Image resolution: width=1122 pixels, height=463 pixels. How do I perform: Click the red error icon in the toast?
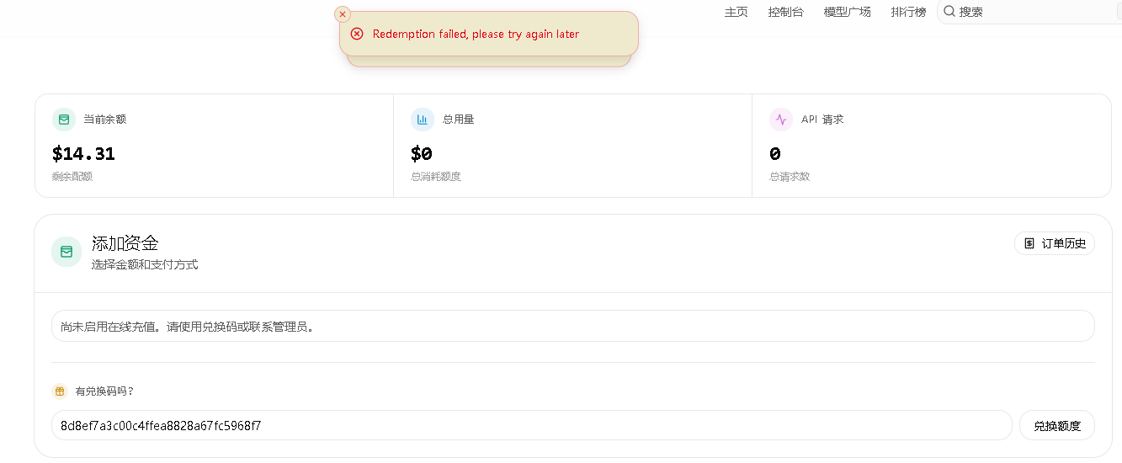[357, 34]
